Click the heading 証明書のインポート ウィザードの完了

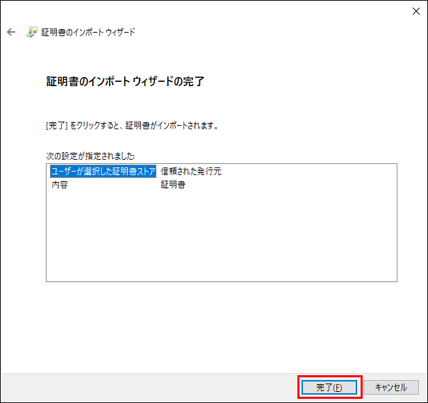125,81
